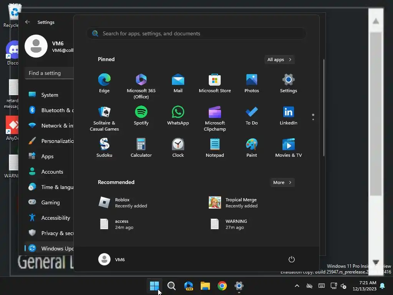Image resolution: width=393 pixels, height=295 pixels.
Task: Open Microsoft Clipchamp
Action: click(x=215, y=119)
